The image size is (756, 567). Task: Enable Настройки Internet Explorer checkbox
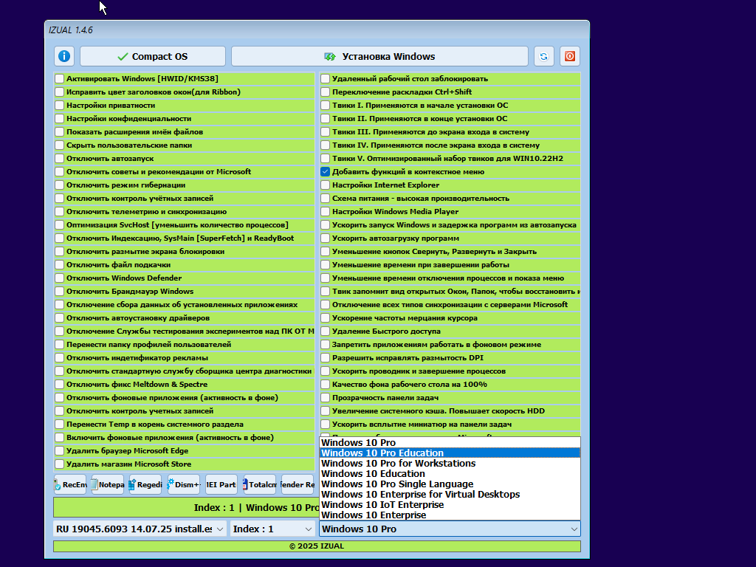pyautogui.click(x=326, y=185)
